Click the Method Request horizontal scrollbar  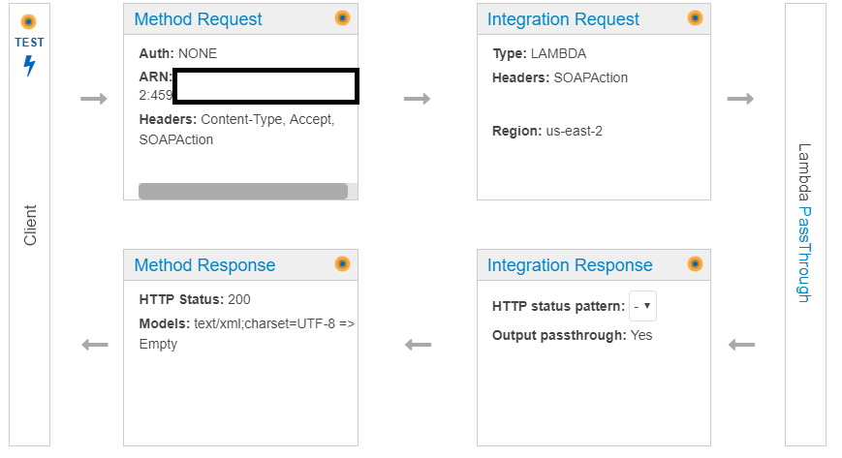click(242, 191)
